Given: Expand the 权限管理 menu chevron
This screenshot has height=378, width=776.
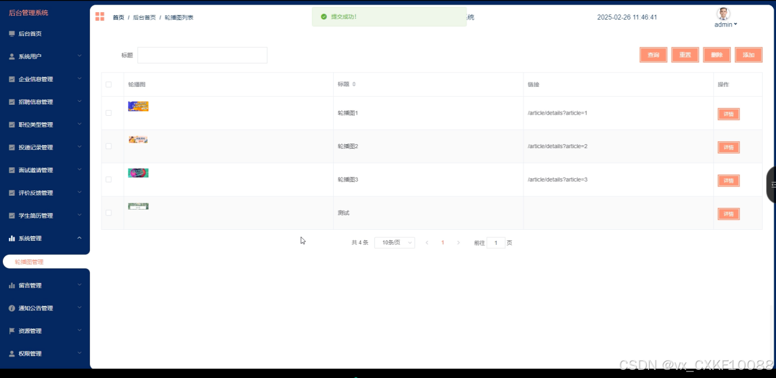Looking at the screenshot, I should 79,353.
